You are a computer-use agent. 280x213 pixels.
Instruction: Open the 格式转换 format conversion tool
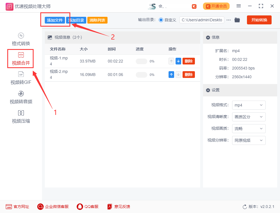coord(21,39)
